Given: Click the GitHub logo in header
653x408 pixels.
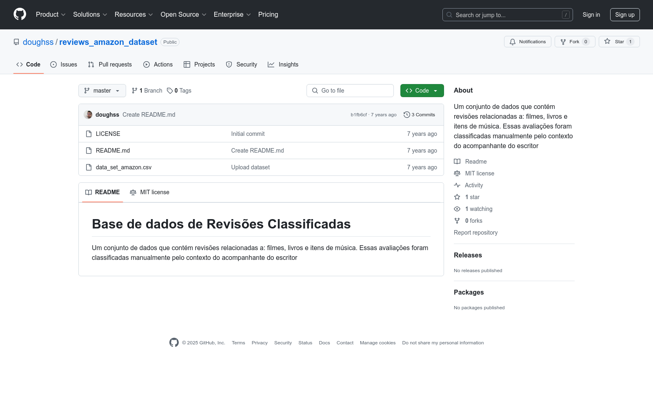Looking at the screenshot, I should (20, 14).
